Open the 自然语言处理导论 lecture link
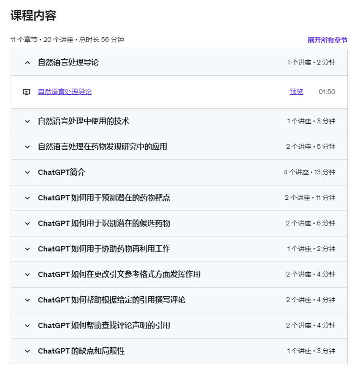 click(x=65, y=92)
